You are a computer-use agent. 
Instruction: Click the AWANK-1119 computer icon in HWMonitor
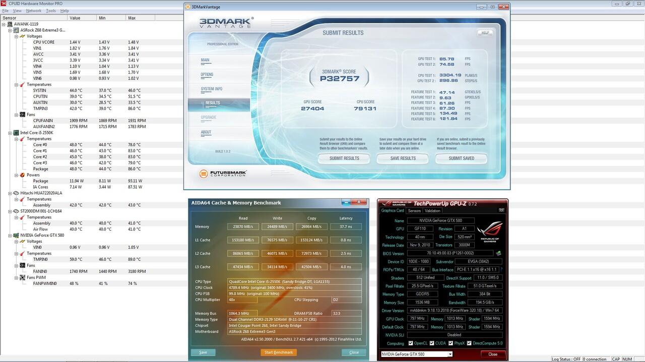point(10,24)
